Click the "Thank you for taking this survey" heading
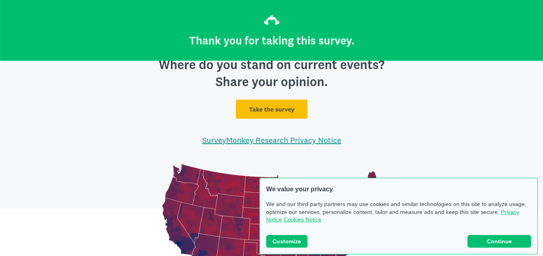This screenshot has height=256, width=543. 271,41
